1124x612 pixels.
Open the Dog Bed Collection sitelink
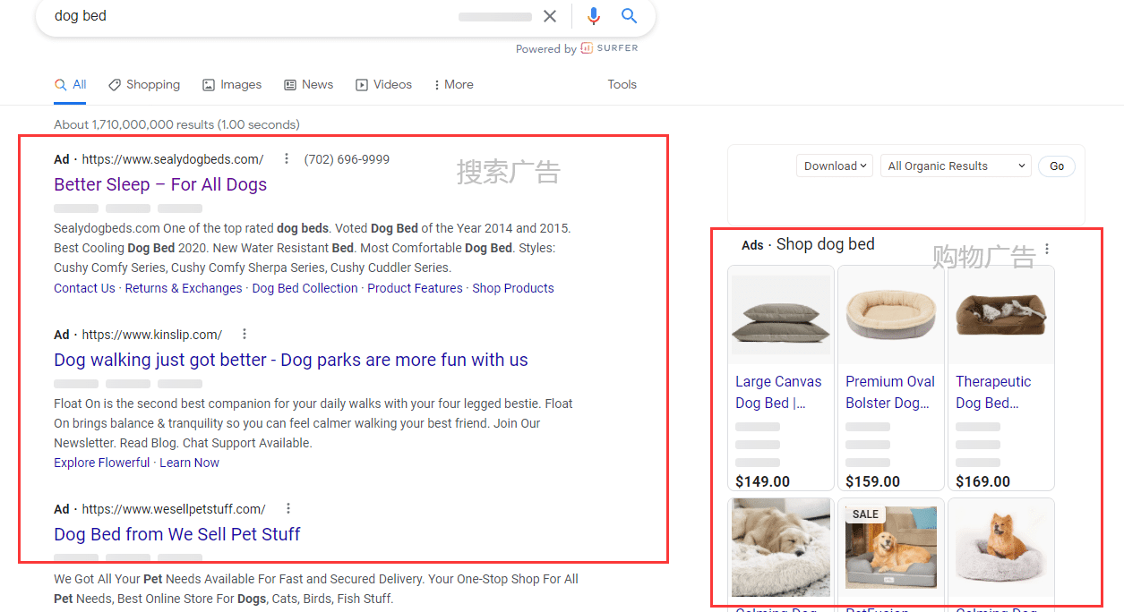[x=305, y=288]
